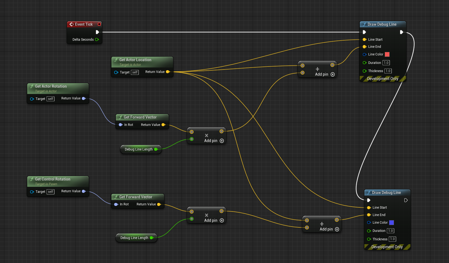Open the blue Line Color swatch

pos(392,223)
